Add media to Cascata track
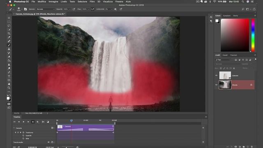The height and width of the screenshot is (148, 263). pyautogui.click(x=203, y=128)
